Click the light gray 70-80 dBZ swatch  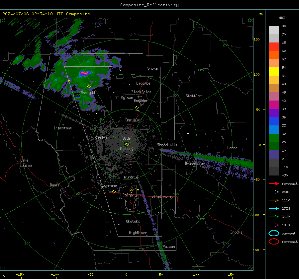pyautogui.click(x=274, y=30)
